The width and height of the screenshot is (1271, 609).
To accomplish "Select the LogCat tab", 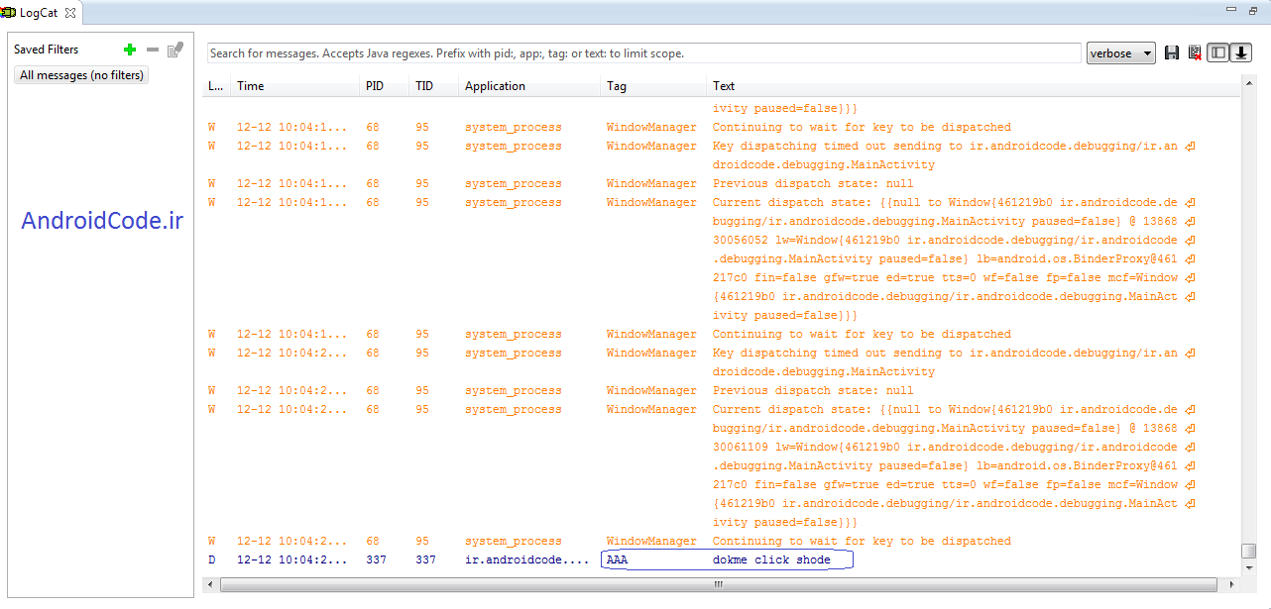I will click(x=39, y=12).
